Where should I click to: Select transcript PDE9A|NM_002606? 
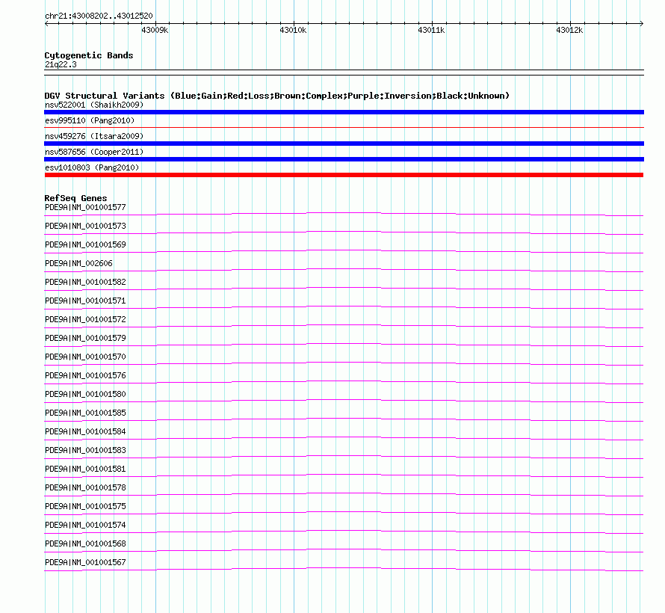(x=78, y=263)
